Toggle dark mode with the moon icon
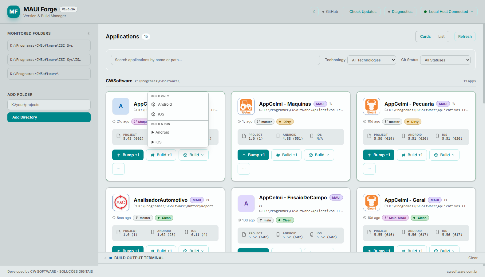This screenshot has height=277, width=485. click(x=314, y=12)
